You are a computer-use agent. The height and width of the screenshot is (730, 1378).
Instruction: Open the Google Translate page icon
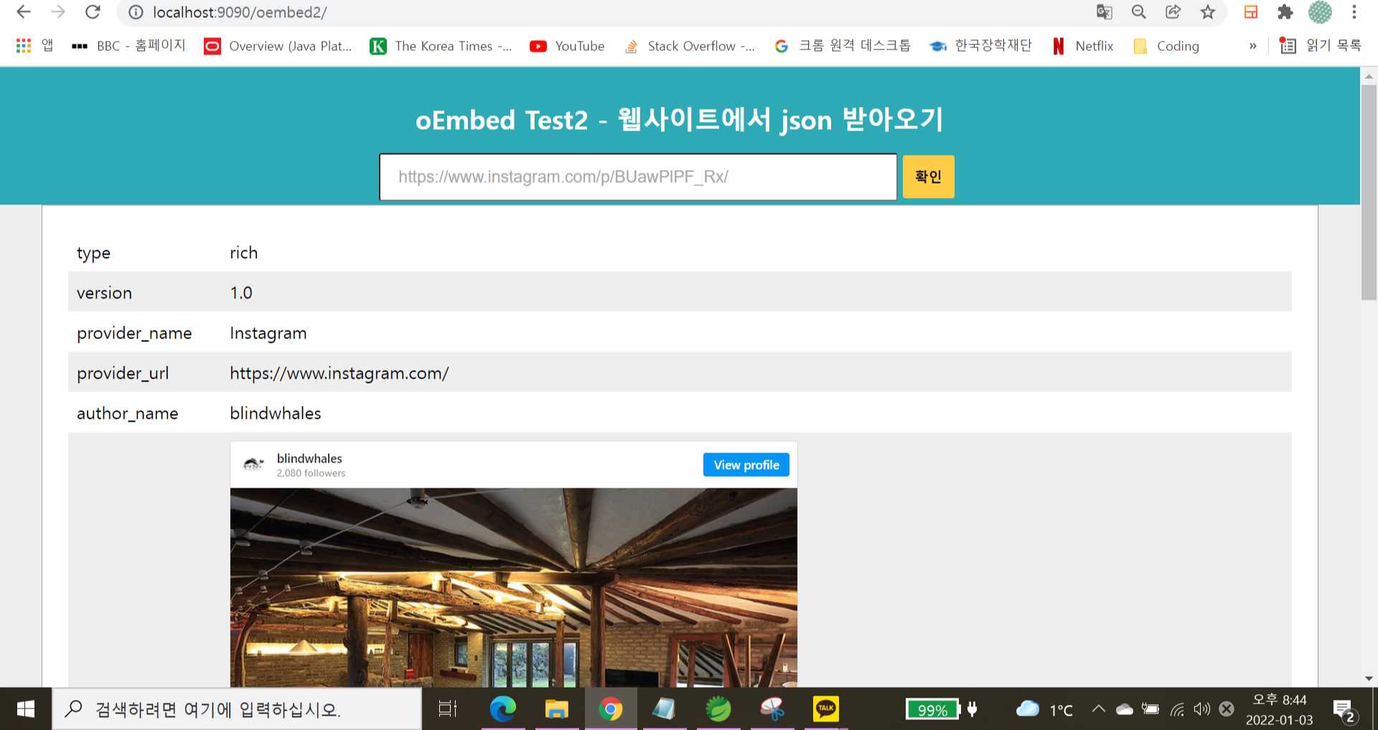pyautogui.click(x=1105, y=12)
